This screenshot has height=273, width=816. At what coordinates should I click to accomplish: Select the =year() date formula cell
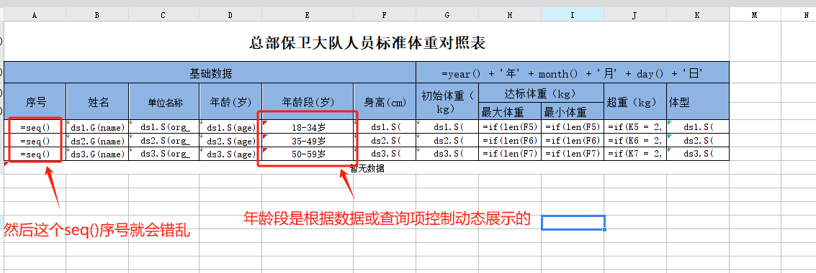point(573,72)
